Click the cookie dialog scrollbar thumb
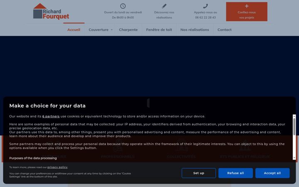 coord(294,127)
